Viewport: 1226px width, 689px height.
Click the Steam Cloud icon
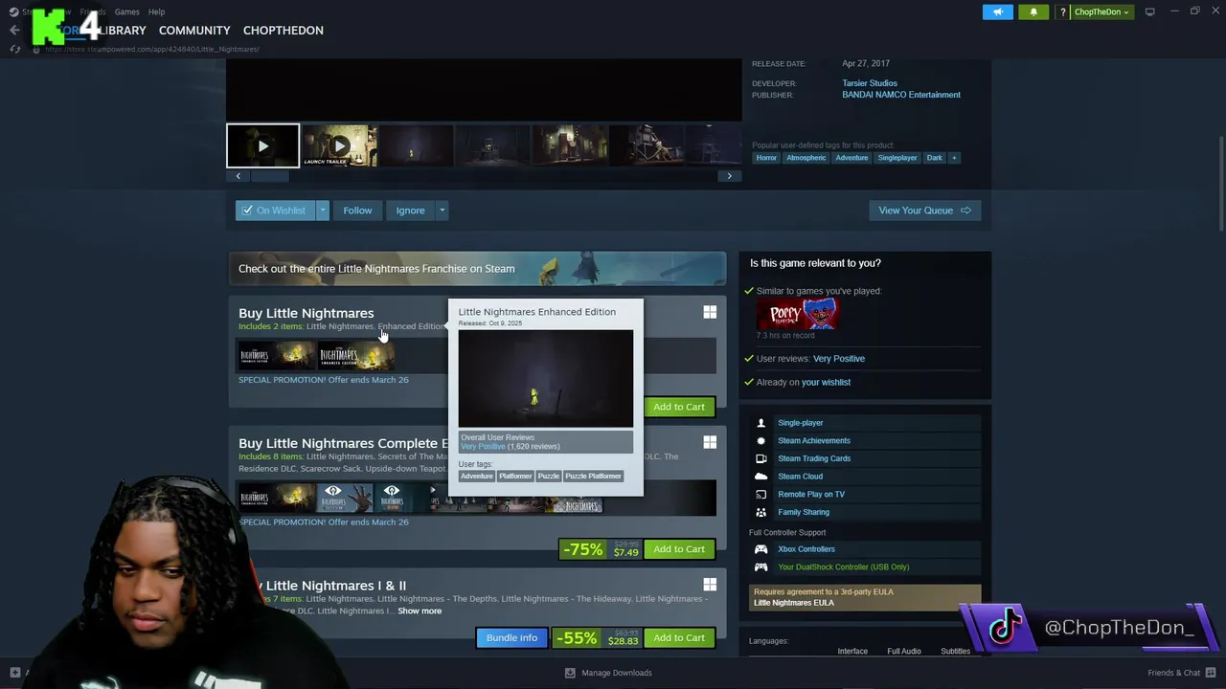761,477
